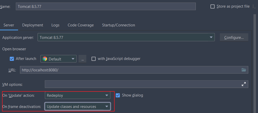The height and width of the screenshot is (113, 258).
Task: Click the Chrome icon in browser selector
Action: click(45, 59)
